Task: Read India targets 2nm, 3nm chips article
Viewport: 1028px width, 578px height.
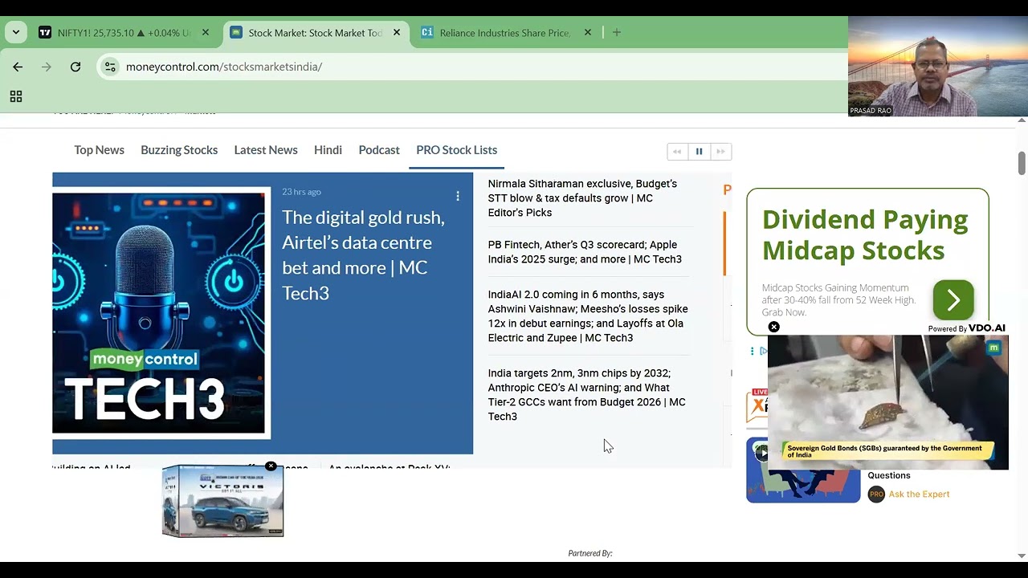Action: pyautogui.click(x=586, y=395)
